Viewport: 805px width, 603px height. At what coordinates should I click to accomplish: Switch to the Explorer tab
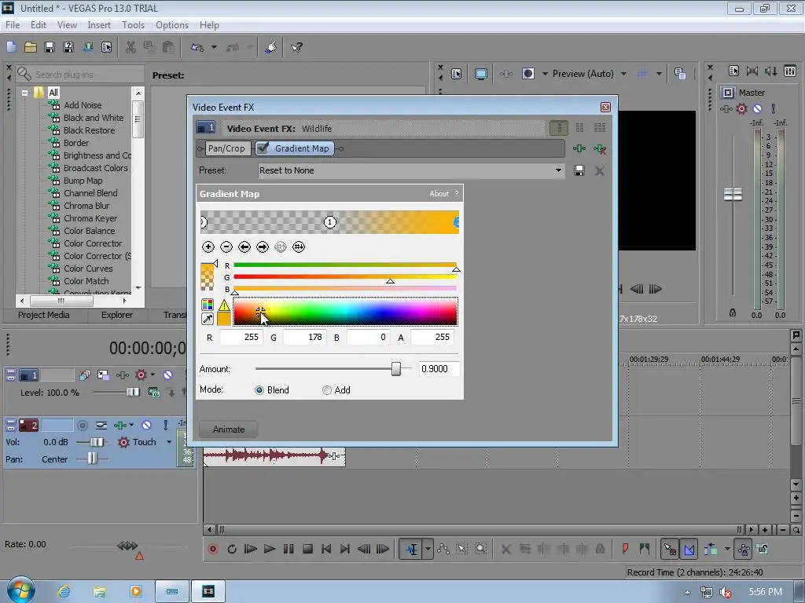(117, 315)
